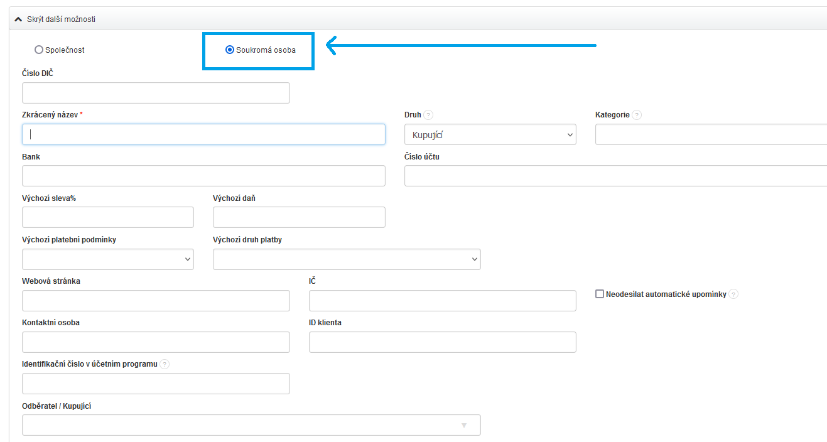Click help icon beside Identifikační číslo v účetním programu

click(x=165, y=364)
